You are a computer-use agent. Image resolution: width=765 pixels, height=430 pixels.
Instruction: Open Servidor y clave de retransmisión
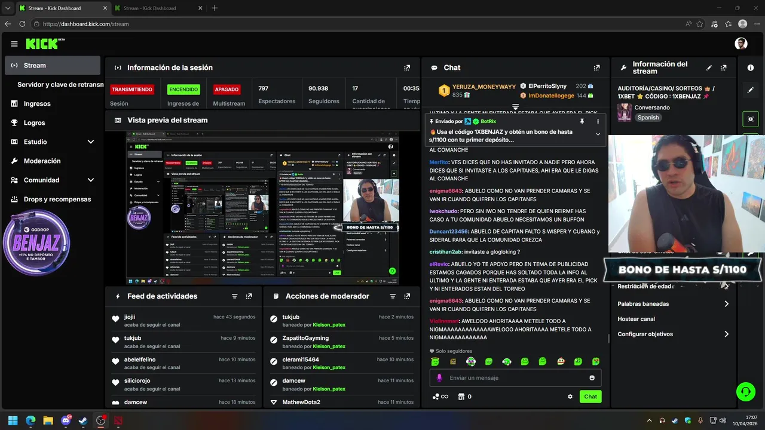60,85
